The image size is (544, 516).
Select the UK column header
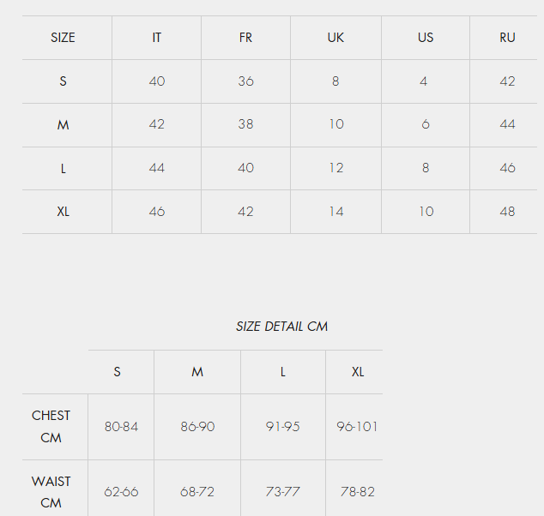(335, 38)
